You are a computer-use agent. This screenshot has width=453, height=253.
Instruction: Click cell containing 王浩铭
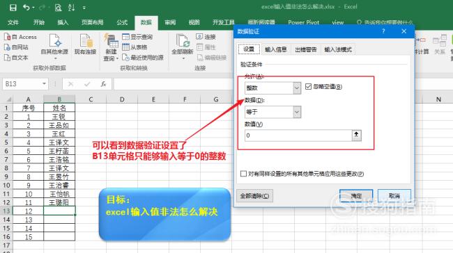59,160
